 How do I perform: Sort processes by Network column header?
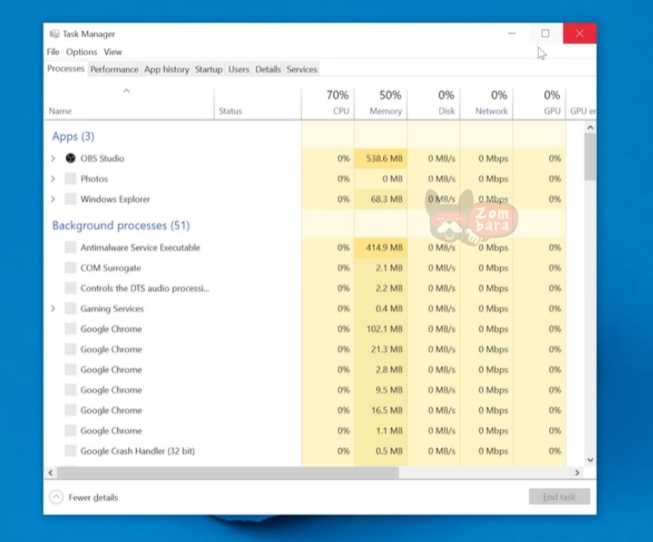pos(486,103)
